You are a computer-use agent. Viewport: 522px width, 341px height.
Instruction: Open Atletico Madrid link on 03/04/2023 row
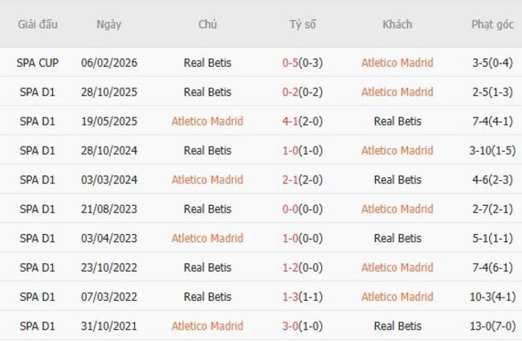click(207, 238)
